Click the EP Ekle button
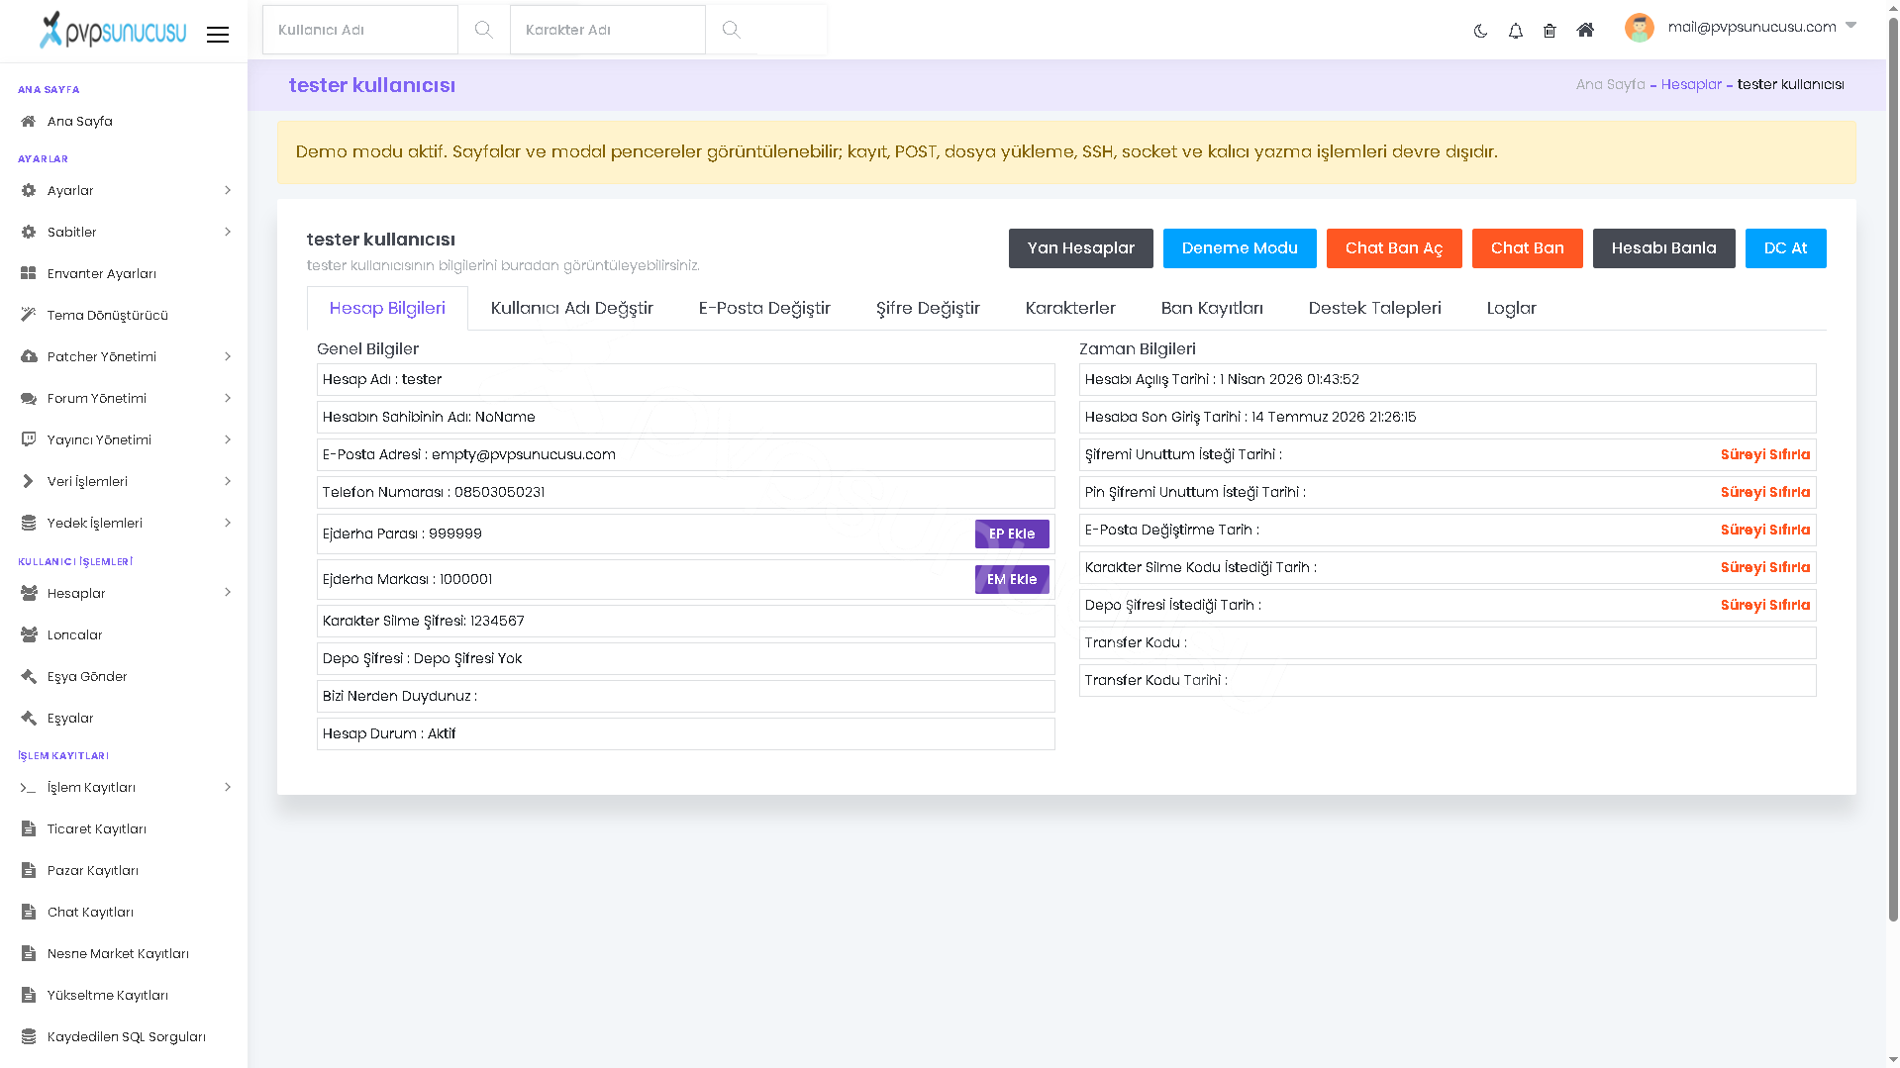The height and width of the screenshot is (1068, 1900). pos(1012,534)
